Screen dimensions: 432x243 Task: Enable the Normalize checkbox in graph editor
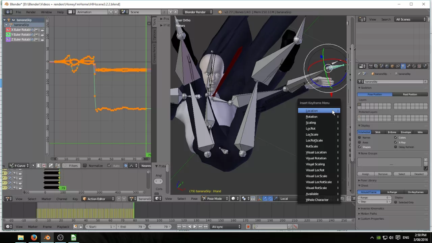point(85,166)
